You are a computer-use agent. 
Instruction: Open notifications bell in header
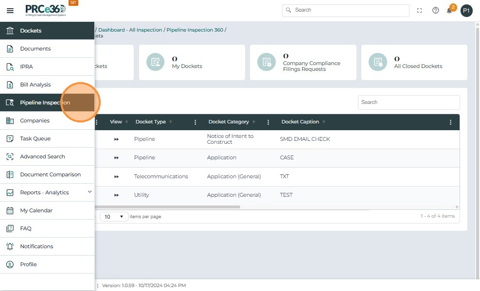(449, 11)
